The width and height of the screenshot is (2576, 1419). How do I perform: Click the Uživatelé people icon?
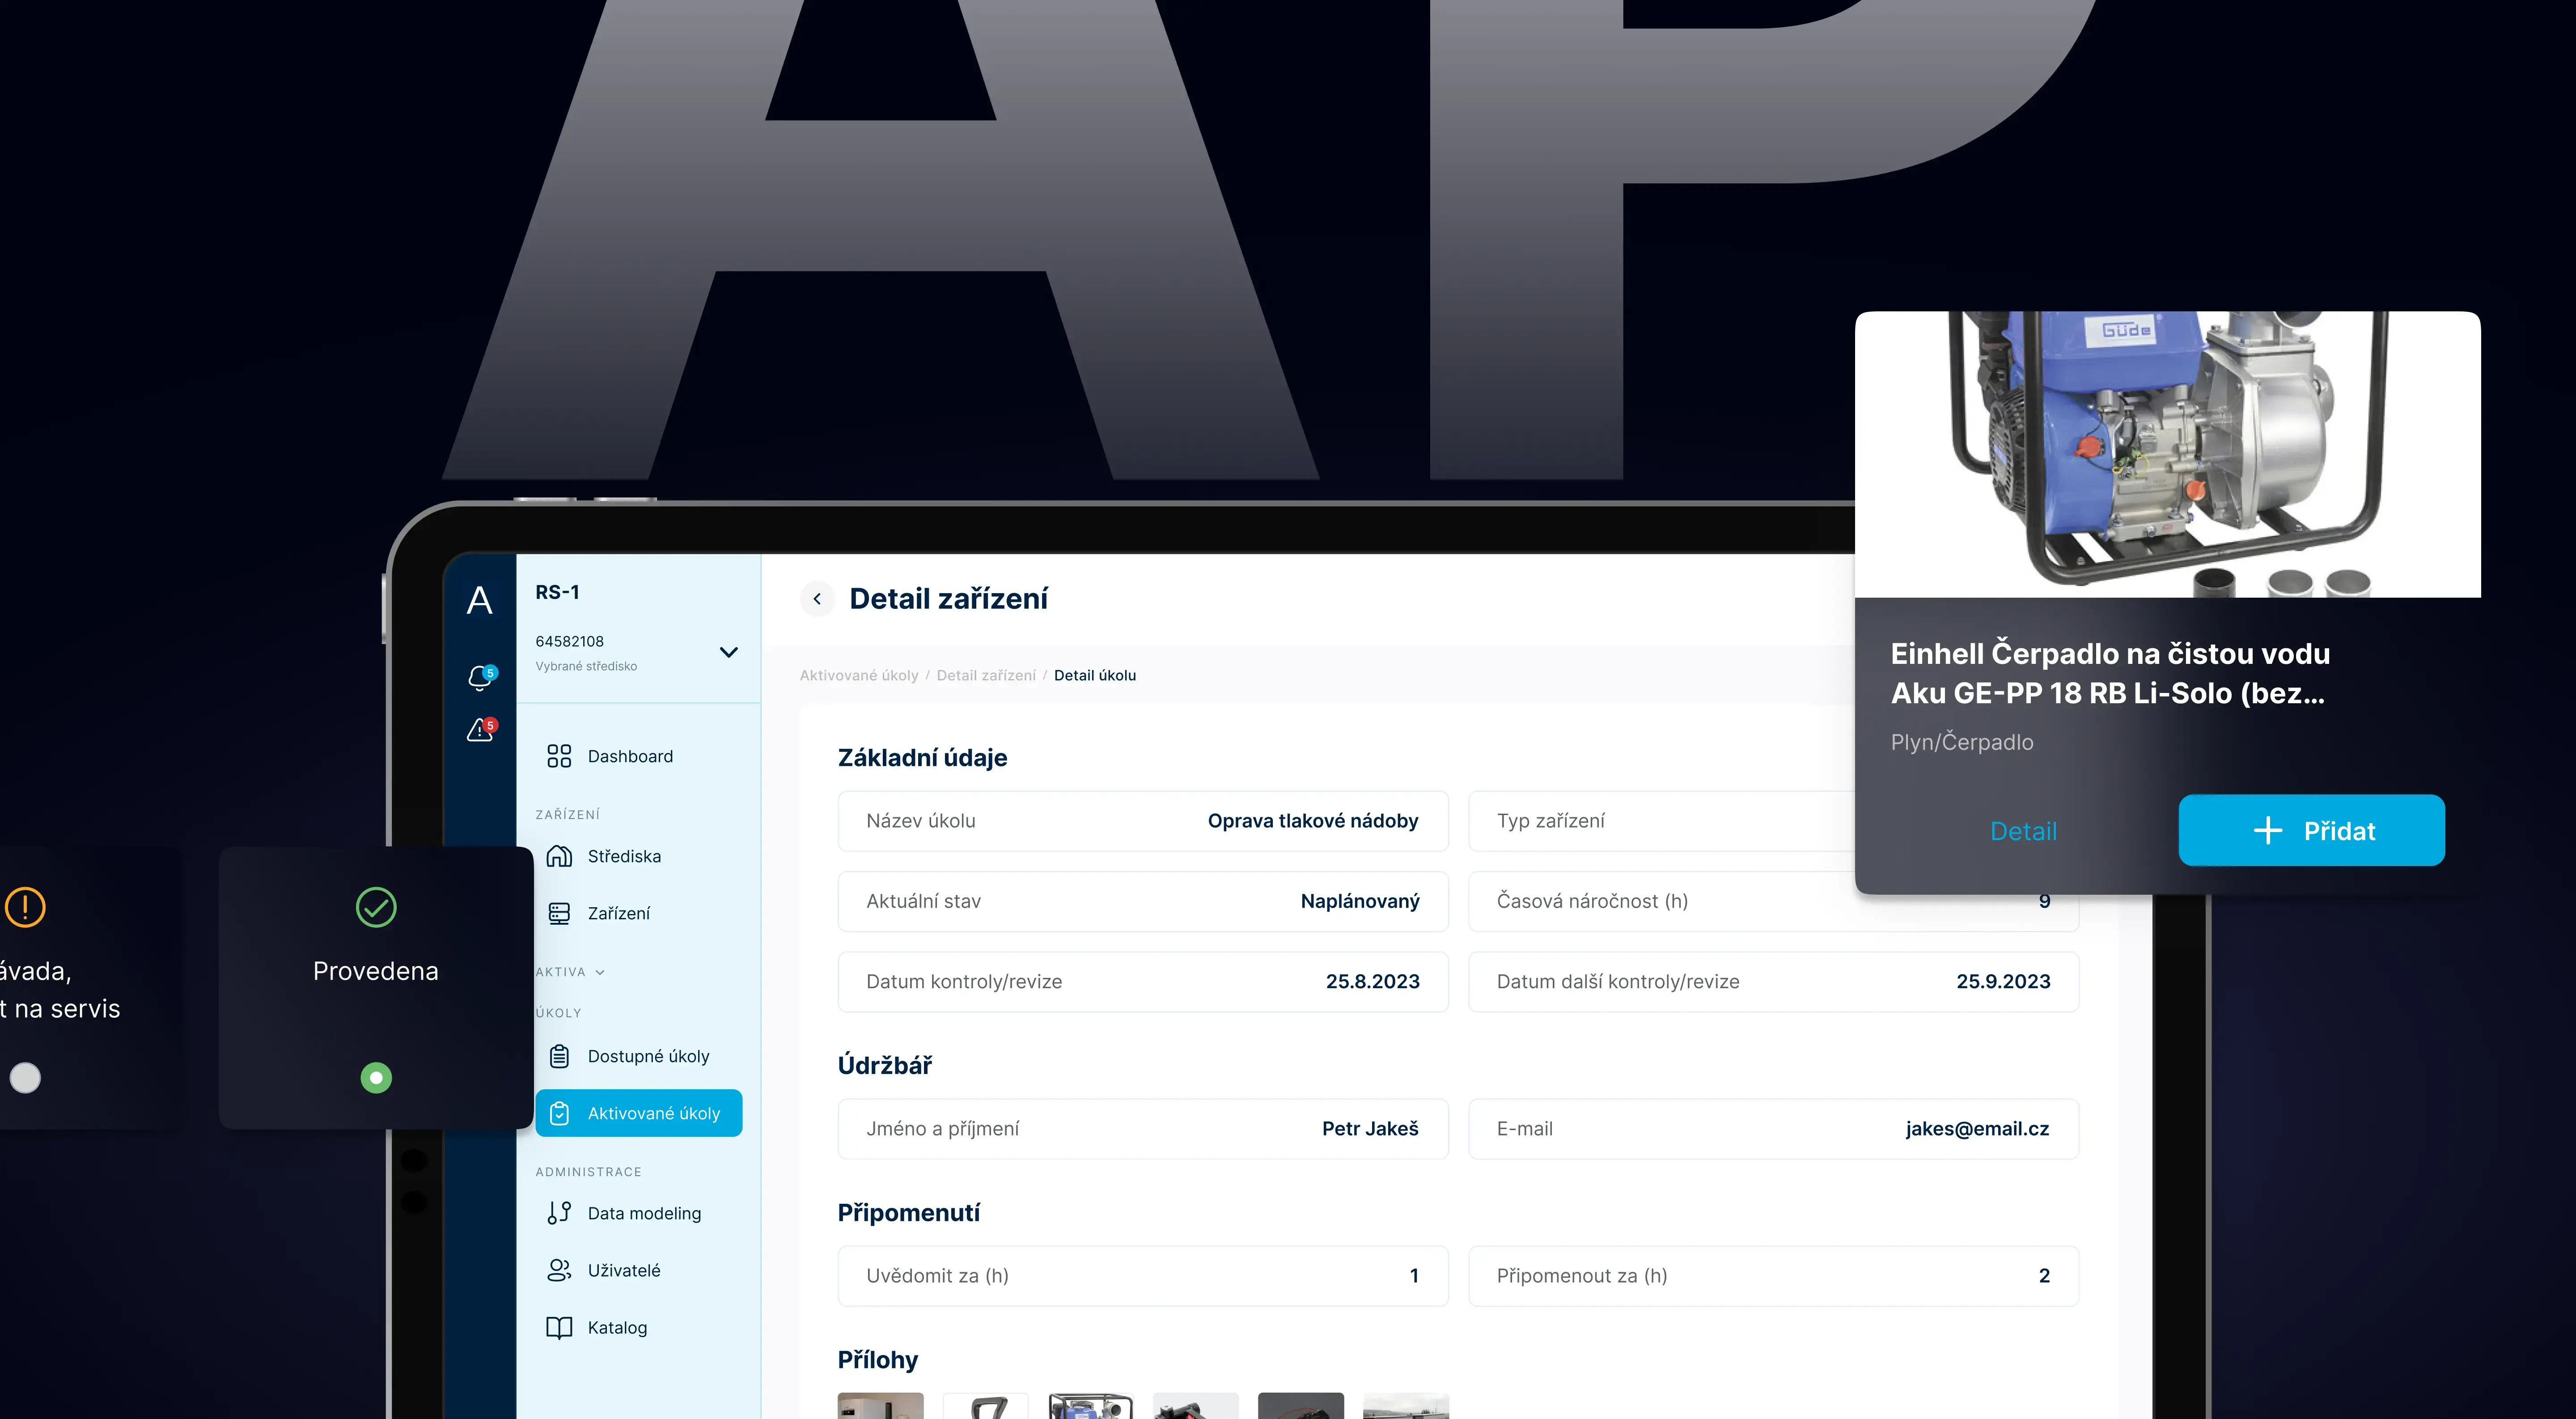pyautogui.click(x=559, y=1270)
